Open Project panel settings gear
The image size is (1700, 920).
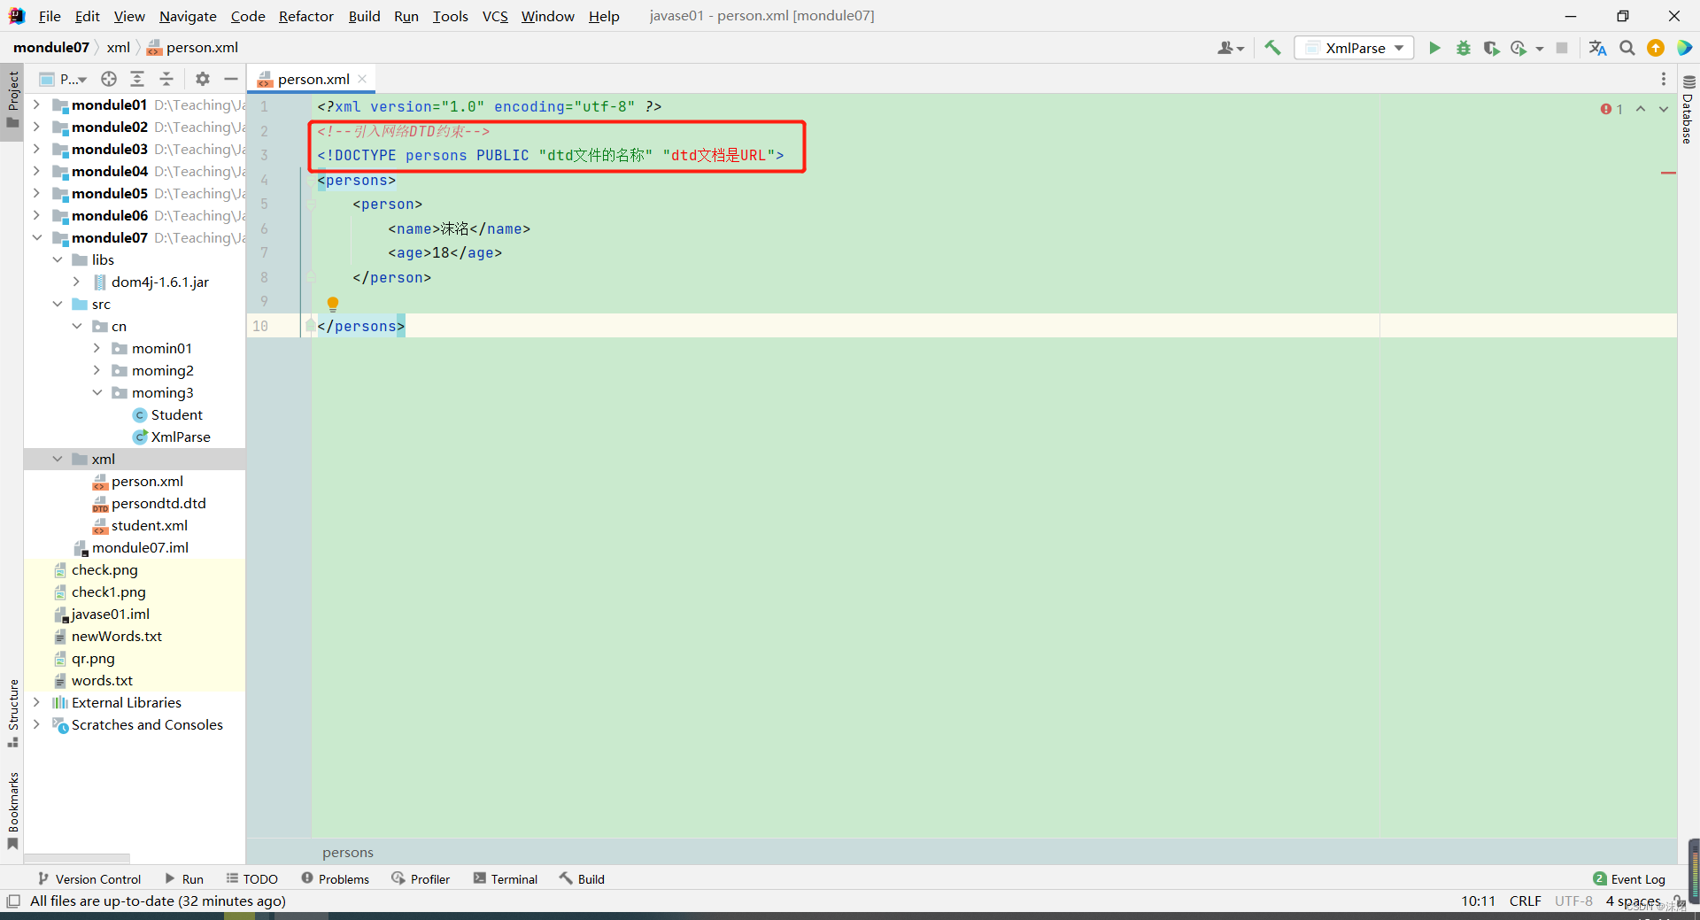[x=203, y=79]
